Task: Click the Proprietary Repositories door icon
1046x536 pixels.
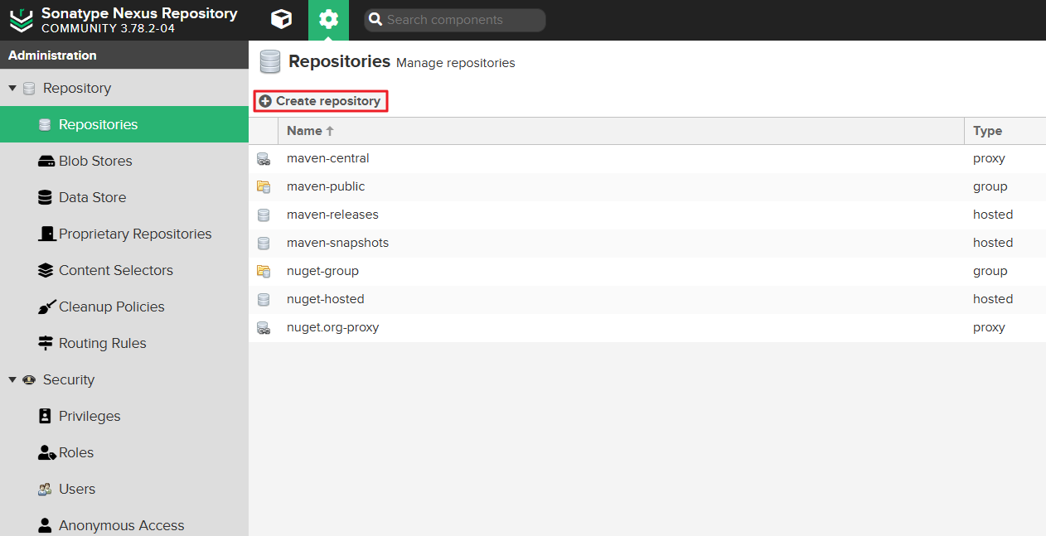Action: tap(46, 234)
